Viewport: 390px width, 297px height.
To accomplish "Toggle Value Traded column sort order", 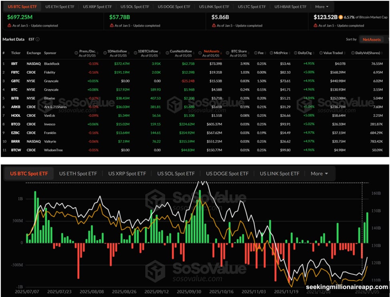I will 344,53.
